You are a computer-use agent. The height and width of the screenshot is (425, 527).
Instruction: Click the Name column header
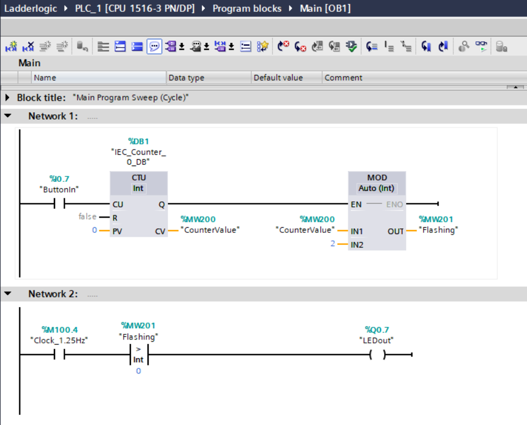point(45,78)
